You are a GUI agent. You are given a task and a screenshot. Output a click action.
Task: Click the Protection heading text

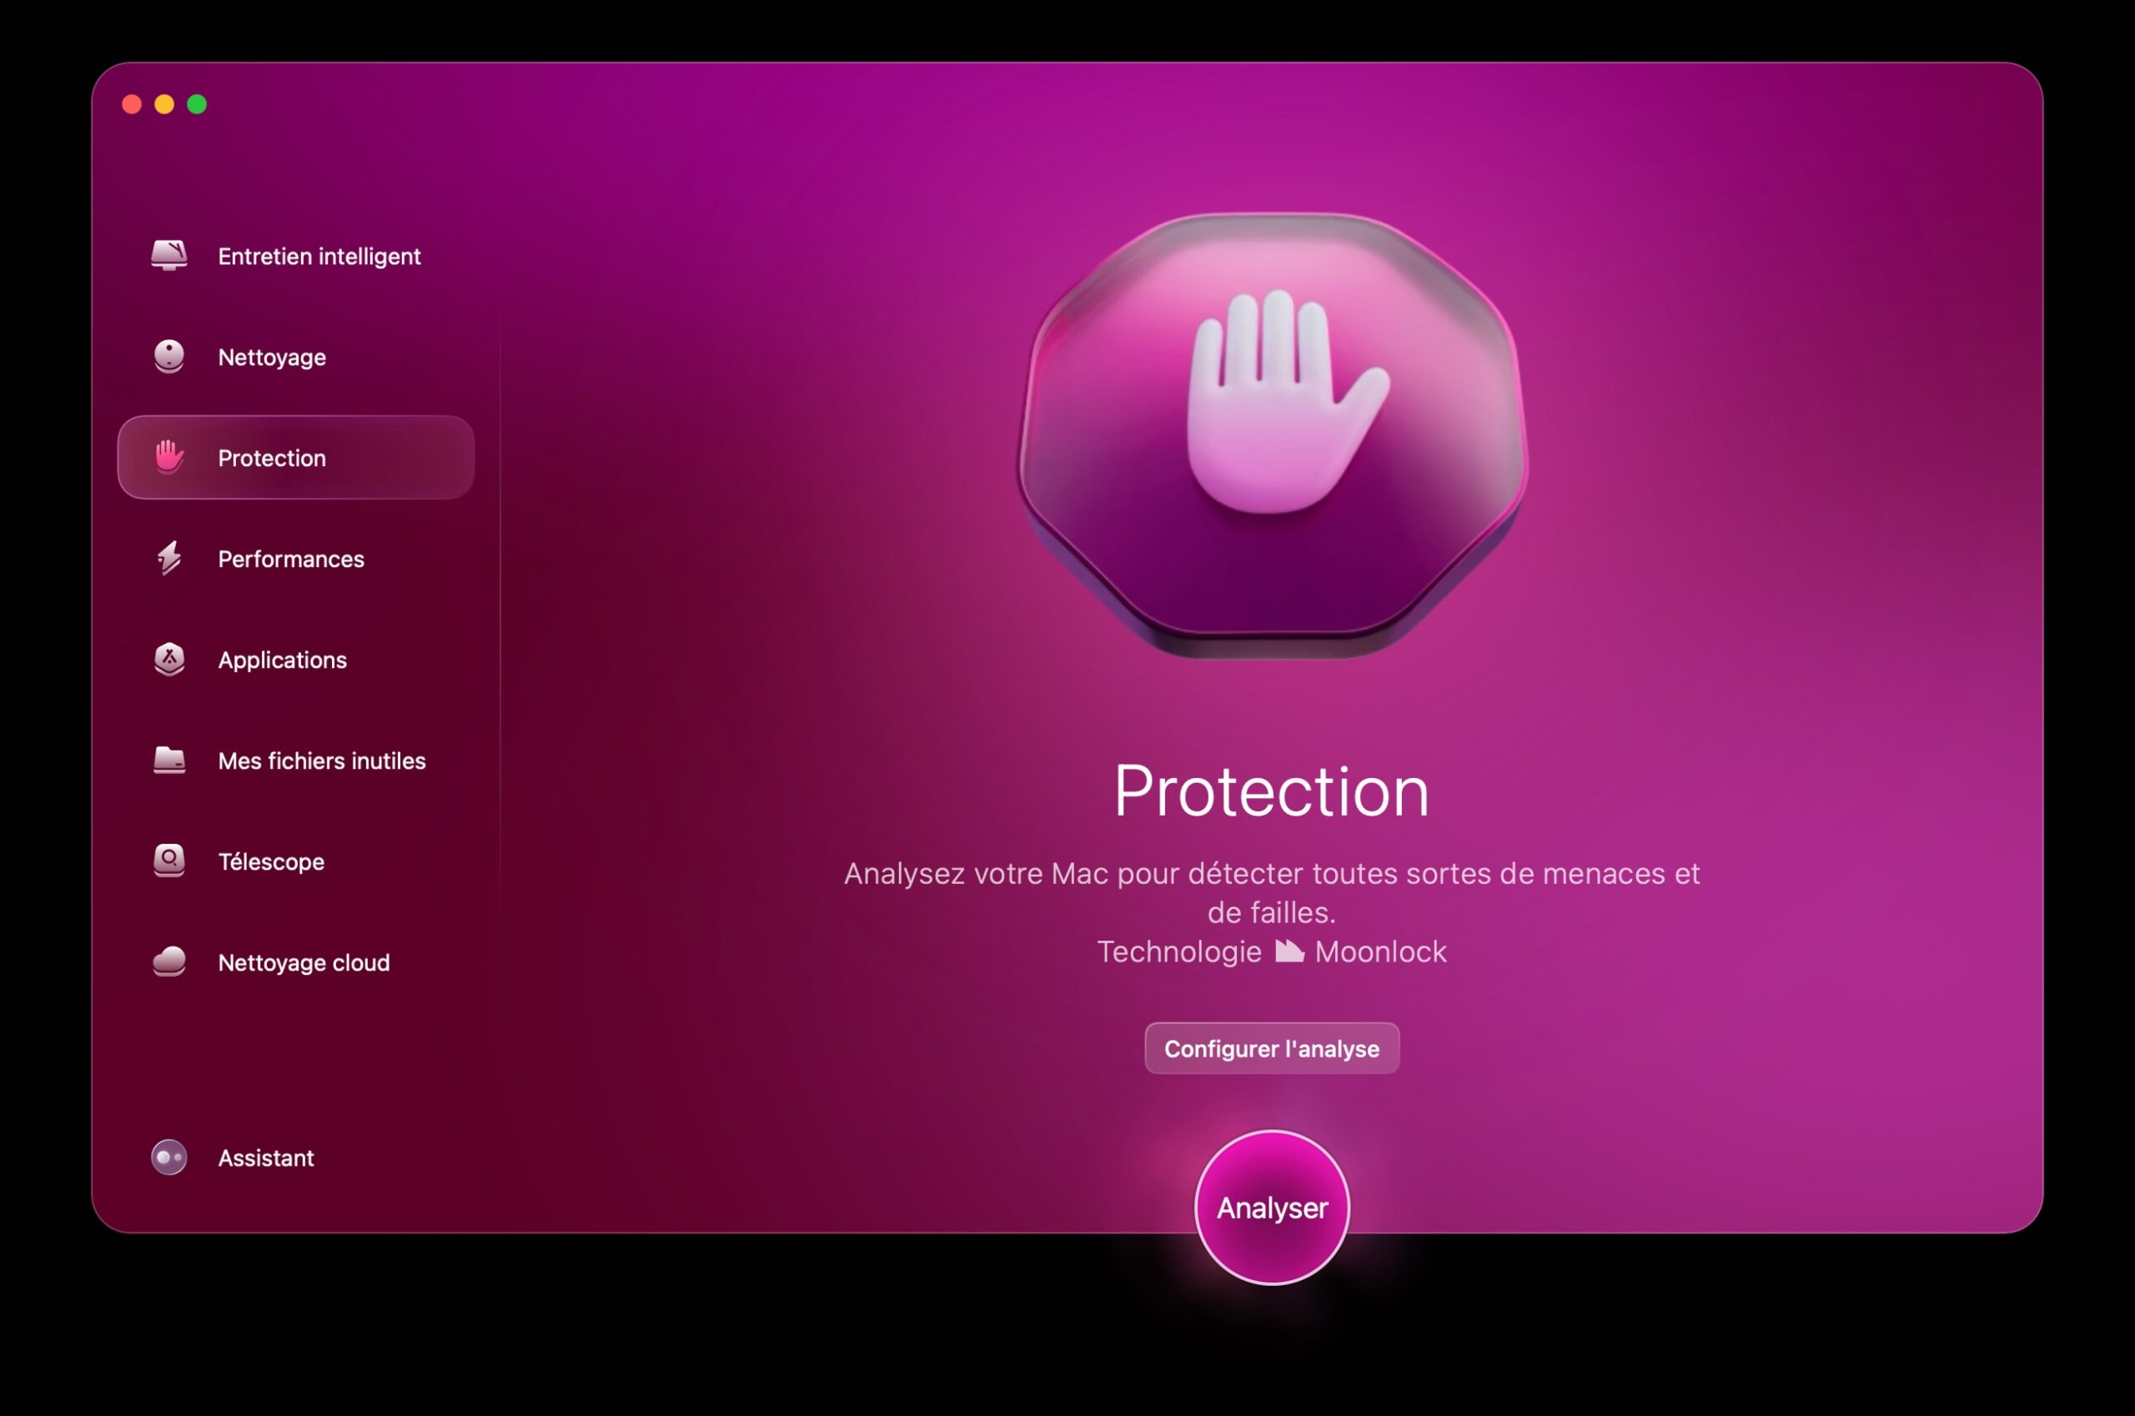coord(1272,792)
